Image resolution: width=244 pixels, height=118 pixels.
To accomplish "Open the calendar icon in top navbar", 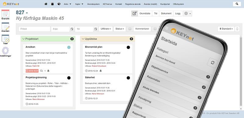I will (52, 4).
